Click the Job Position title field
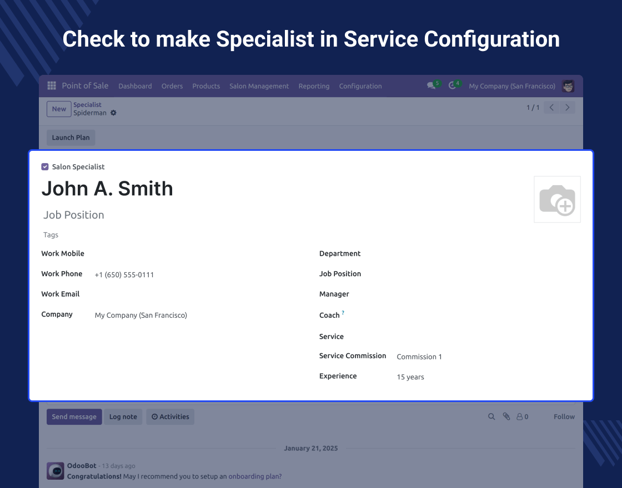 click(x=74, y=215)
